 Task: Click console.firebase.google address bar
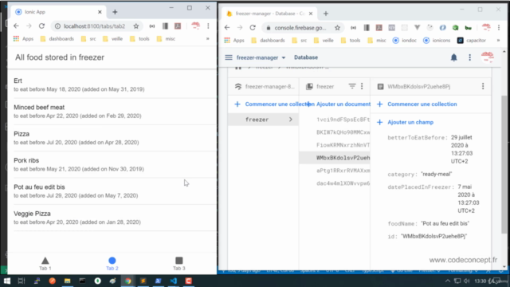(300, 28)
